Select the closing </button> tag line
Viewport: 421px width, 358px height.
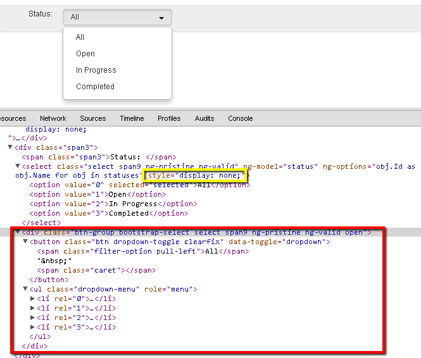(49, 280)
